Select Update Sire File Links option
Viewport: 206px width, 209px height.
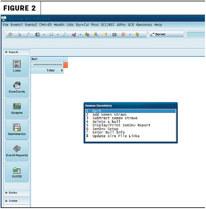[131, 136]
